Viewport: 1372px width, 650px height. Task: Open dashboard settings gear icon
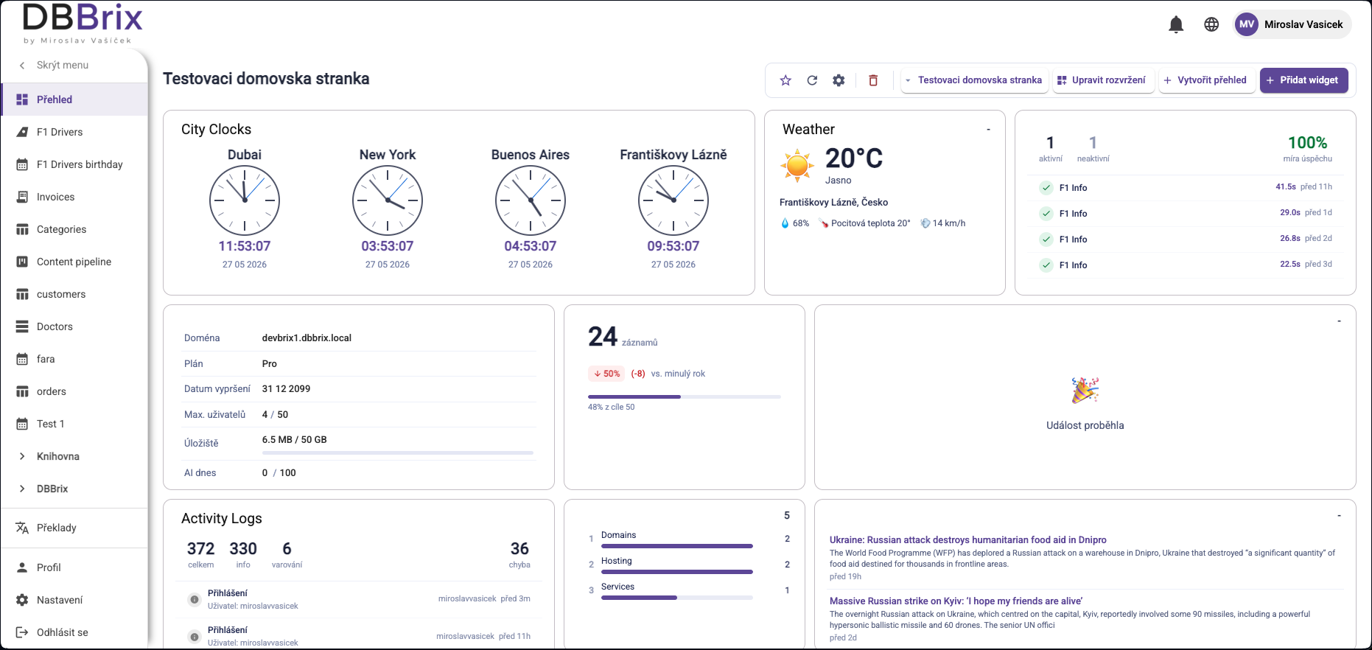[839, 80]
